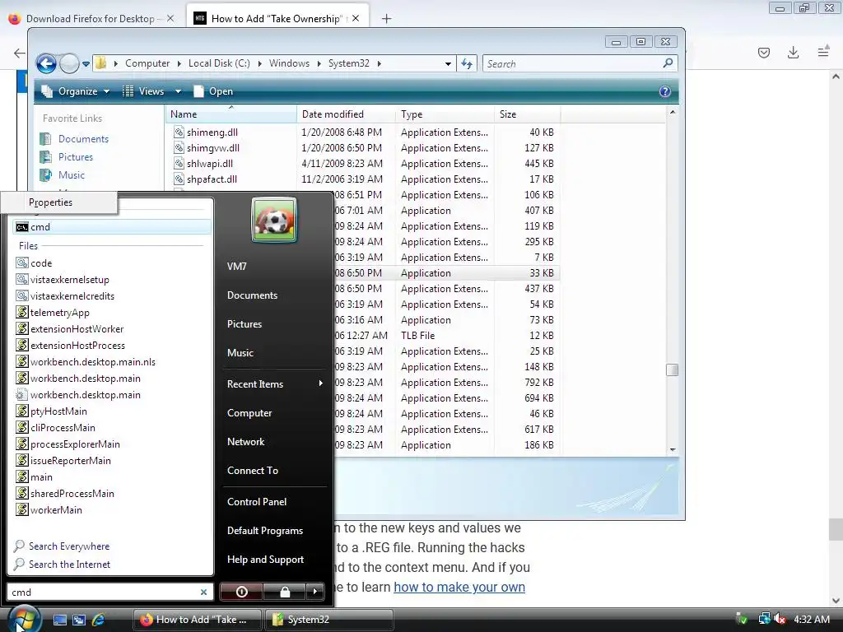This screenshot has height=632, width=843.
Task: Switch to Download Firefox for Desktop tab
Action: (x=91, y=18)
